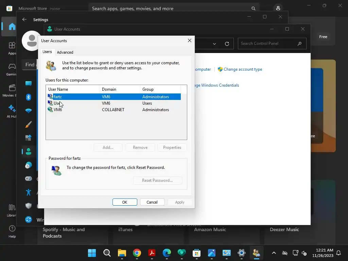Screen dimensions: 348x261
Task: Go back in the Settings window
Action: click(x=24, y=19)
